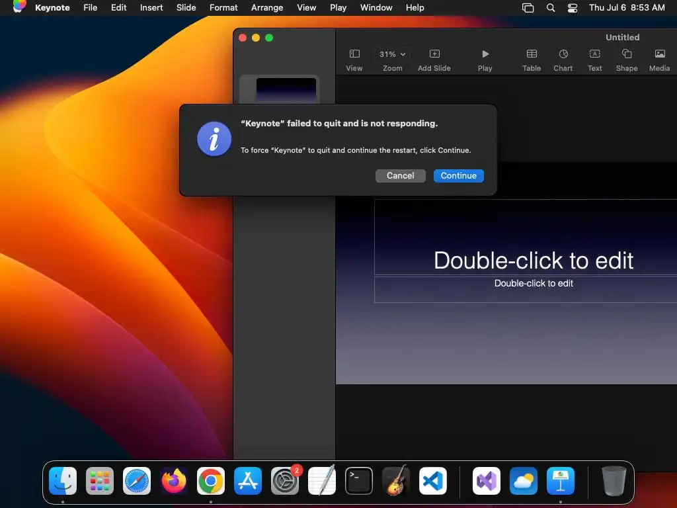Screen dimensions: 677x508
Task: Launch GarageBand from the Dock
Action: (x=396, y=481)
